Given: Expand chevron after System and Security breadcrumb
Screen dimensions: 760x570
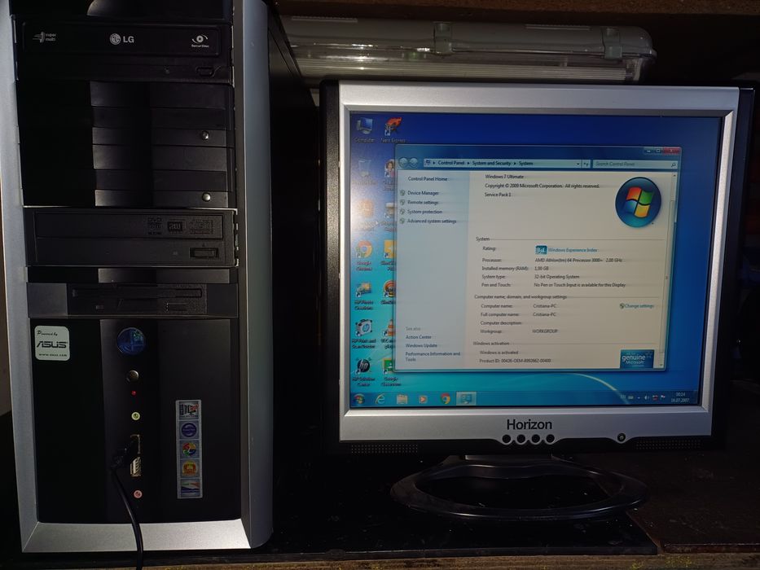Looking at the screenshot, I should [x=515, y=164].
